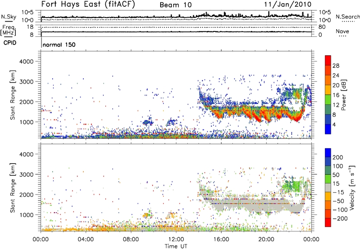Click the '18' frequency axis tick label
360x249 pixels.
pyautogui.click(x=30, y=27)
